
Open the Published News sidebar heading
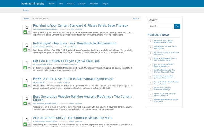click(159, 35)
